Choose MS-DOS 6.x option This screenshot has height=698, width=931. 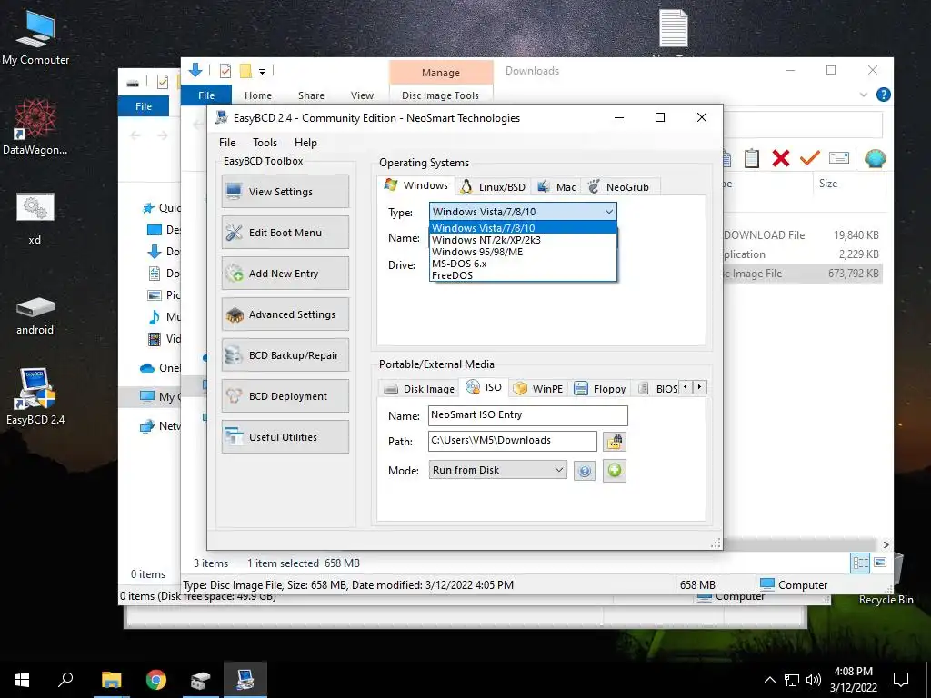523,264
